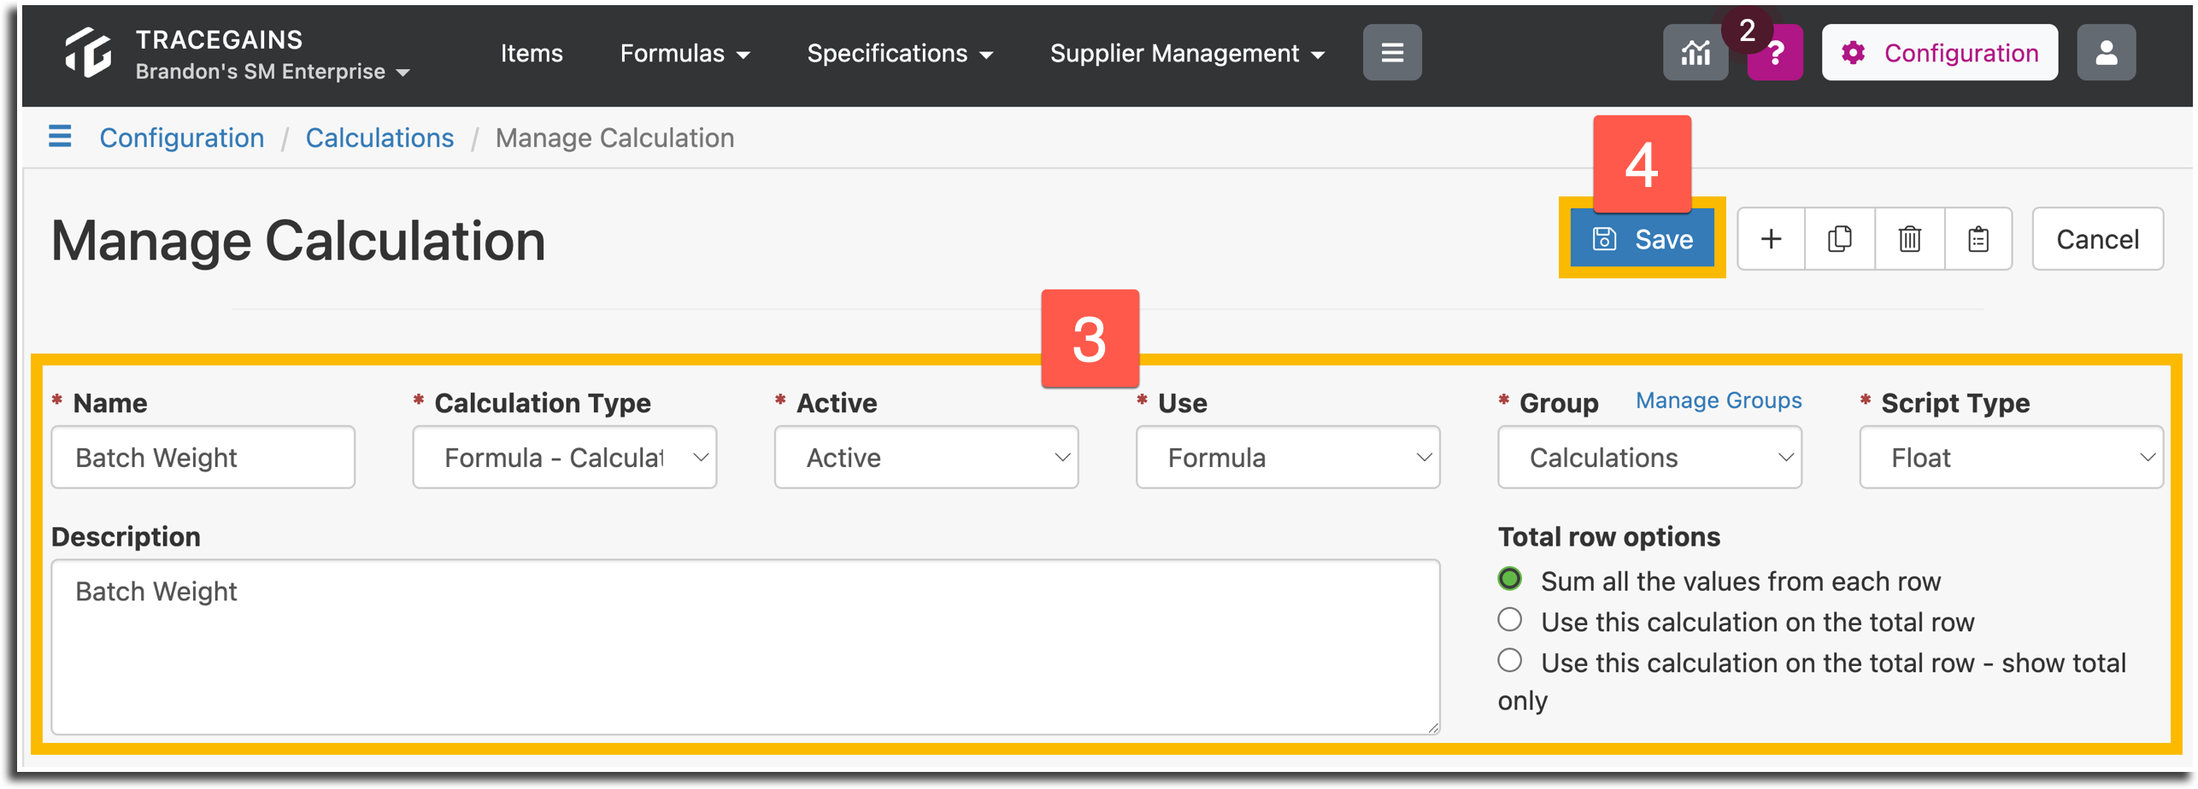Open the Items menu
The width and height of the screenshot is (2198, 789).
[532, 53]
